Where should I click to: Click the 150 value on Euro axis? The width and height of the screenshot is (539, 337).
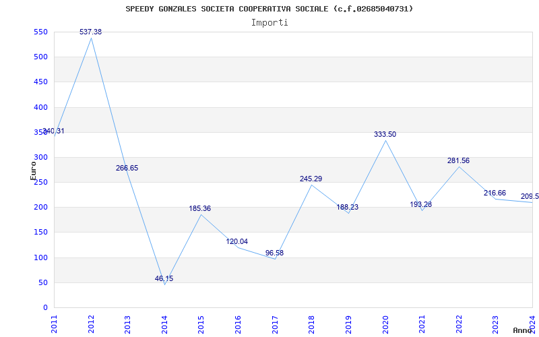tap(40, 233)
